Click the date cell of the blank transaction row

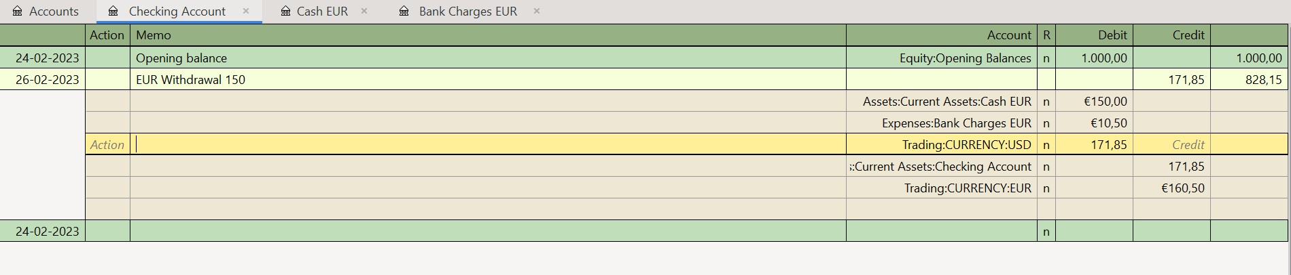point(47,232)
